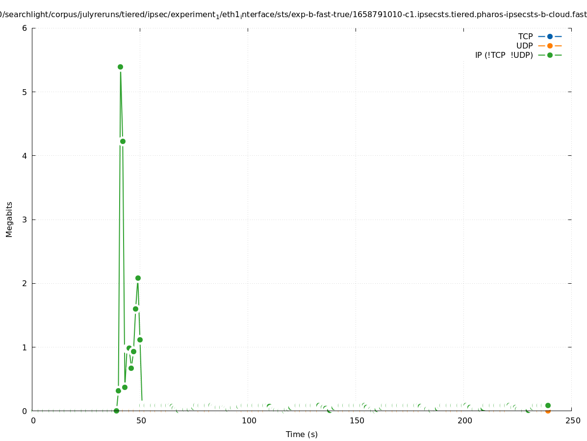The height and width of the screenshot is (441, 587).
Task: Click the orange UDP data point at chart end
Action: pyautogui.click(x=548, y=411)
